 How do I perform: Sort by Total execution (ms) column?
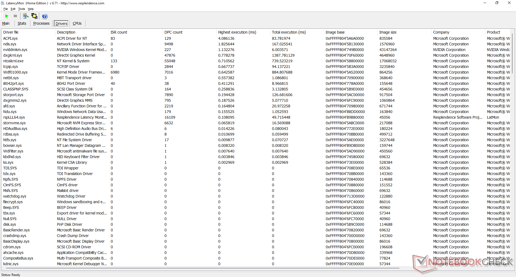(x=297, y=32)
